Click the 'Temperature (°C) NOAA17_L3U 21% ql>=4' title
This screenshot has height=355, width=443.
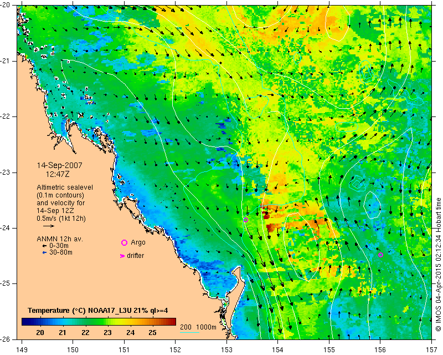[98, 311]
